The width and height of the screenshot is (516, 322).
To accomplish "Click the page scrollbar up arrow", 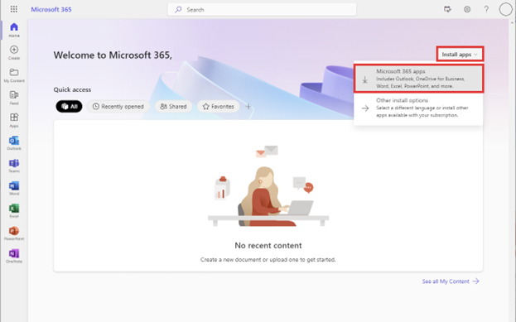I will (x=512, y=22).
